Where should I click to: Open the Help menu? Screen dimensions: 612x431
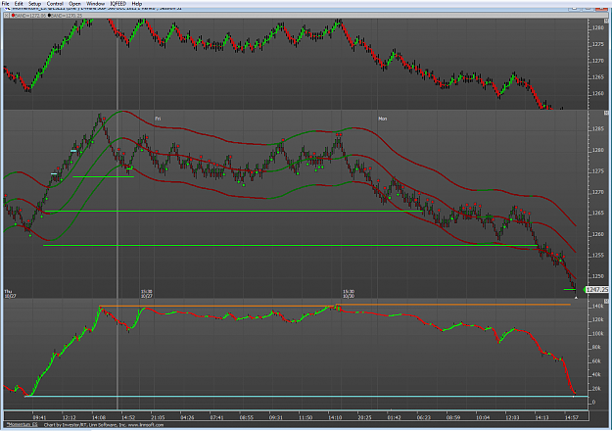(x=137, y=4)
